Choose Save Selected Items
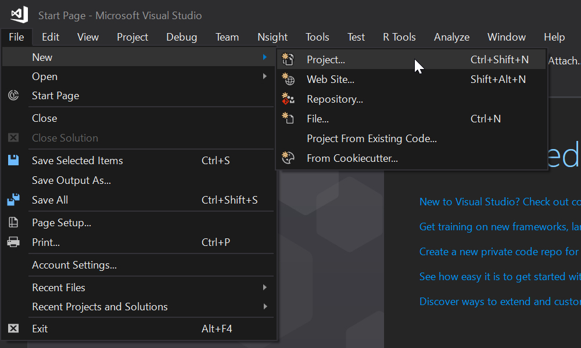This screenshot has height=348, width=581. 138,160
